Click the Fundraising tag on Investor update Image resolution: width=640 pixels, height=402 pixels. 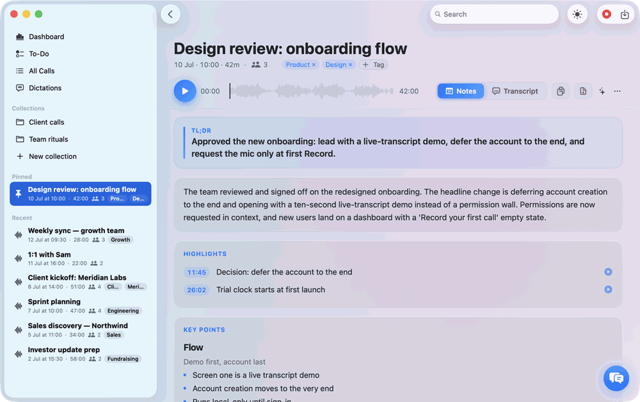[x=123, y=359]
